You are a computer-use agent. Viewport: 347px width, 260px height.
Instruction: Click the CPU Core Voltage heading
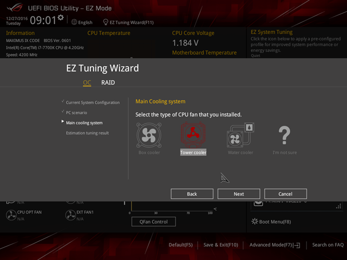(193, 33)
